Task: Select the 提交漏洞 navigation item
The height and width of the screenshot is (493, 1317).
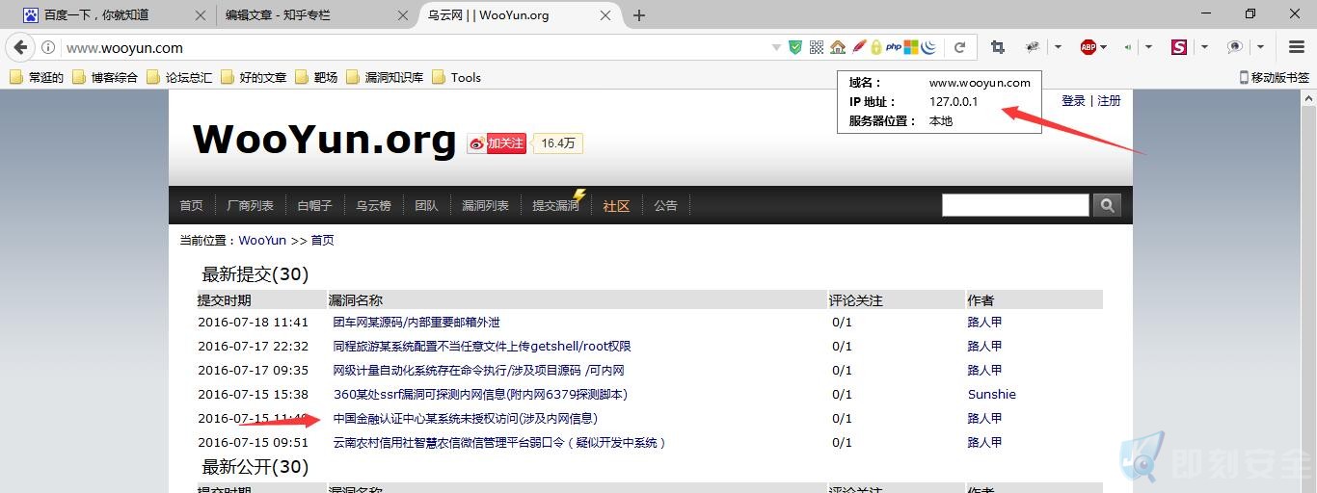Action: click(555, 205)
